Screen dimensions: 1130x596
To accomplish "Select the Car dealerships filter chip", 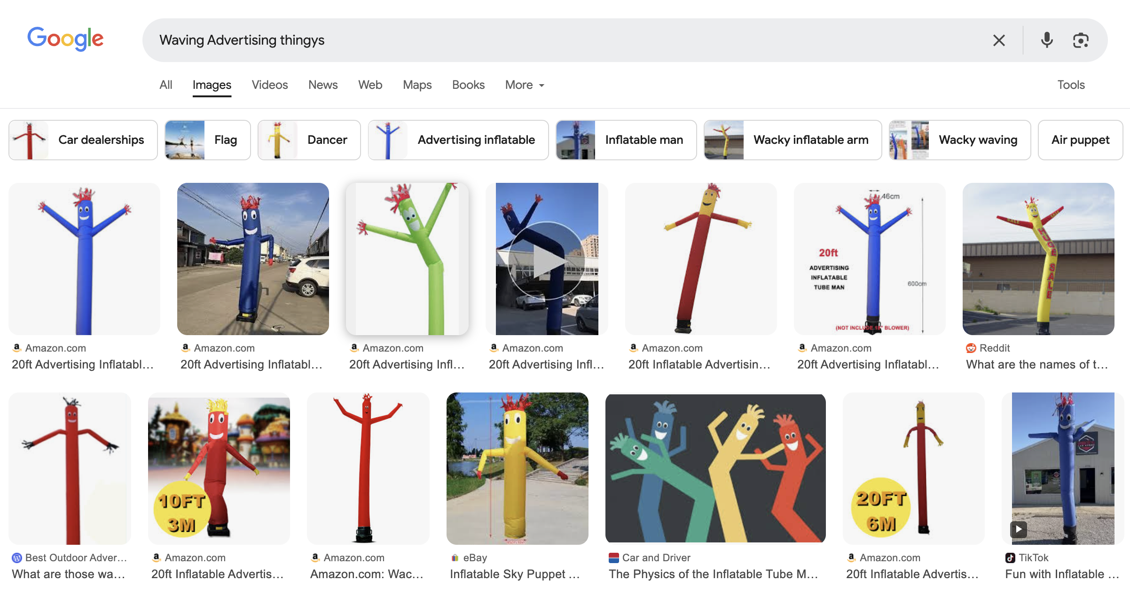I will [x=83, y=140].
